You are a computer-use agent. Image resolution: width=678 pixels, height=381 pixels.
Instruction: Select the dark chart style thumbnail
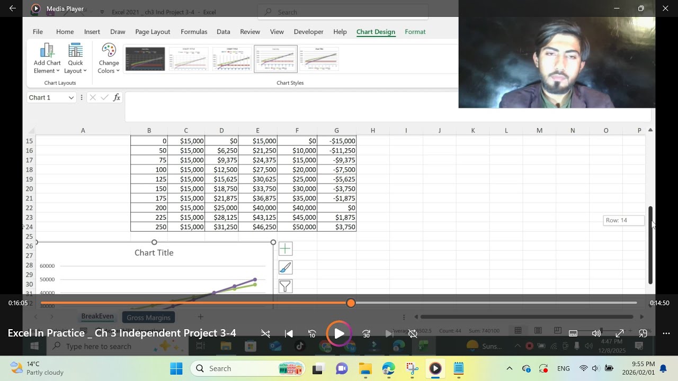tap(145, 59)
